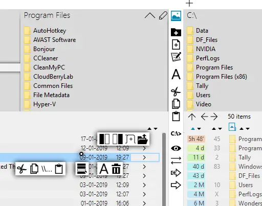Viewport: 262px width, 206px height.
Task: Click the image preview icon in center toolbar
Action: click(176, 16)
